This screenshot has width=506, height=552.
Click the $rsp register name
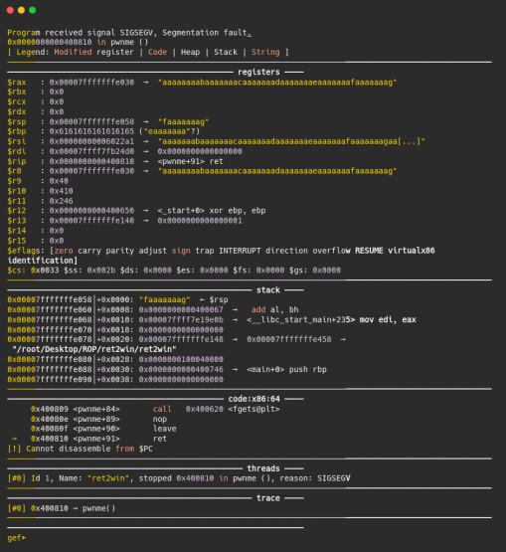17,121
